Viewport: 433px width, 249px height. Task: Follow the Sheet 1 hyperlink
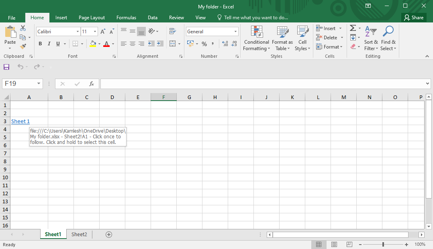click(x=20, y=121)
